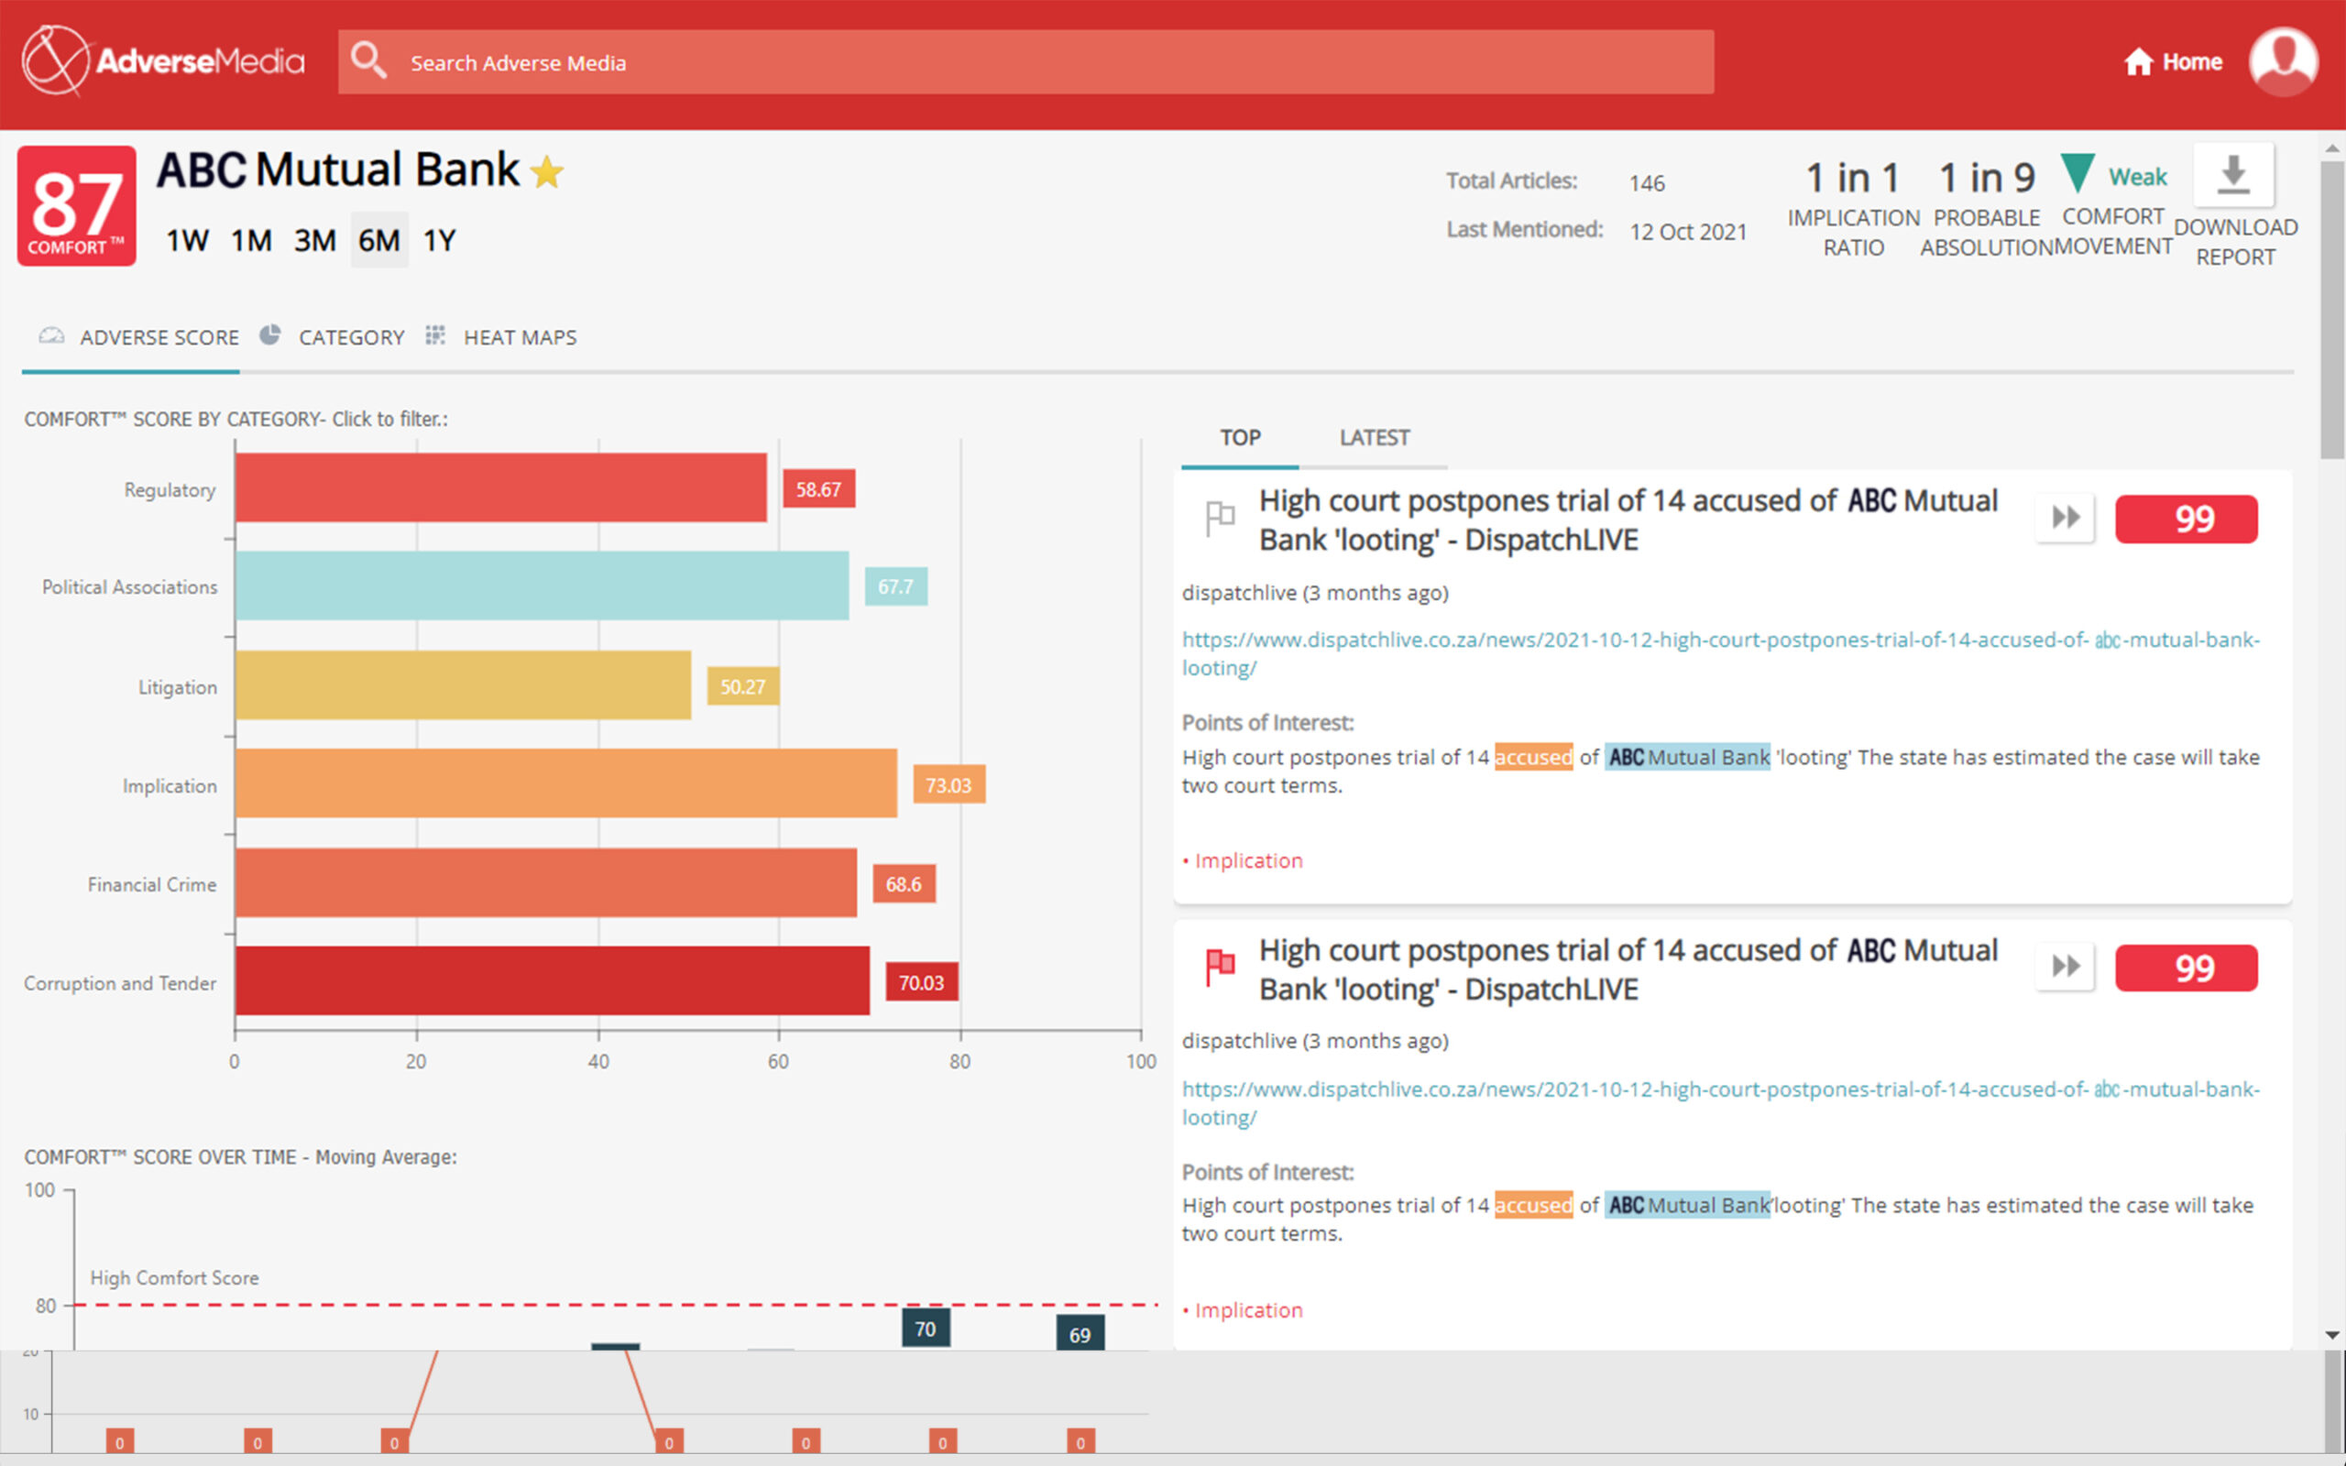Select the 1M time range
Screen dimensions: 2346x1466
[251, 240]
